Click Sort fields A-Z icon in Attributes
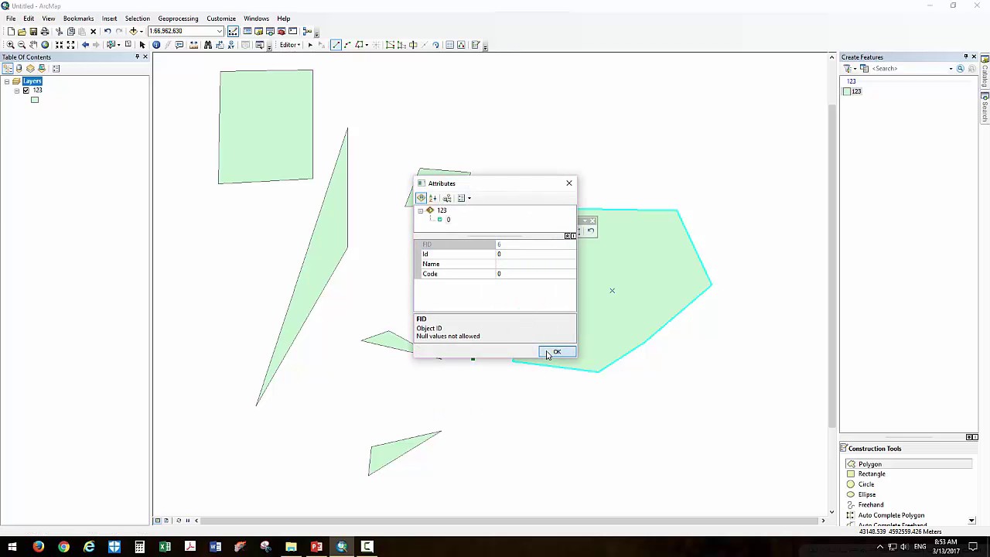This screenshot has width=990, height=557. 433,198
